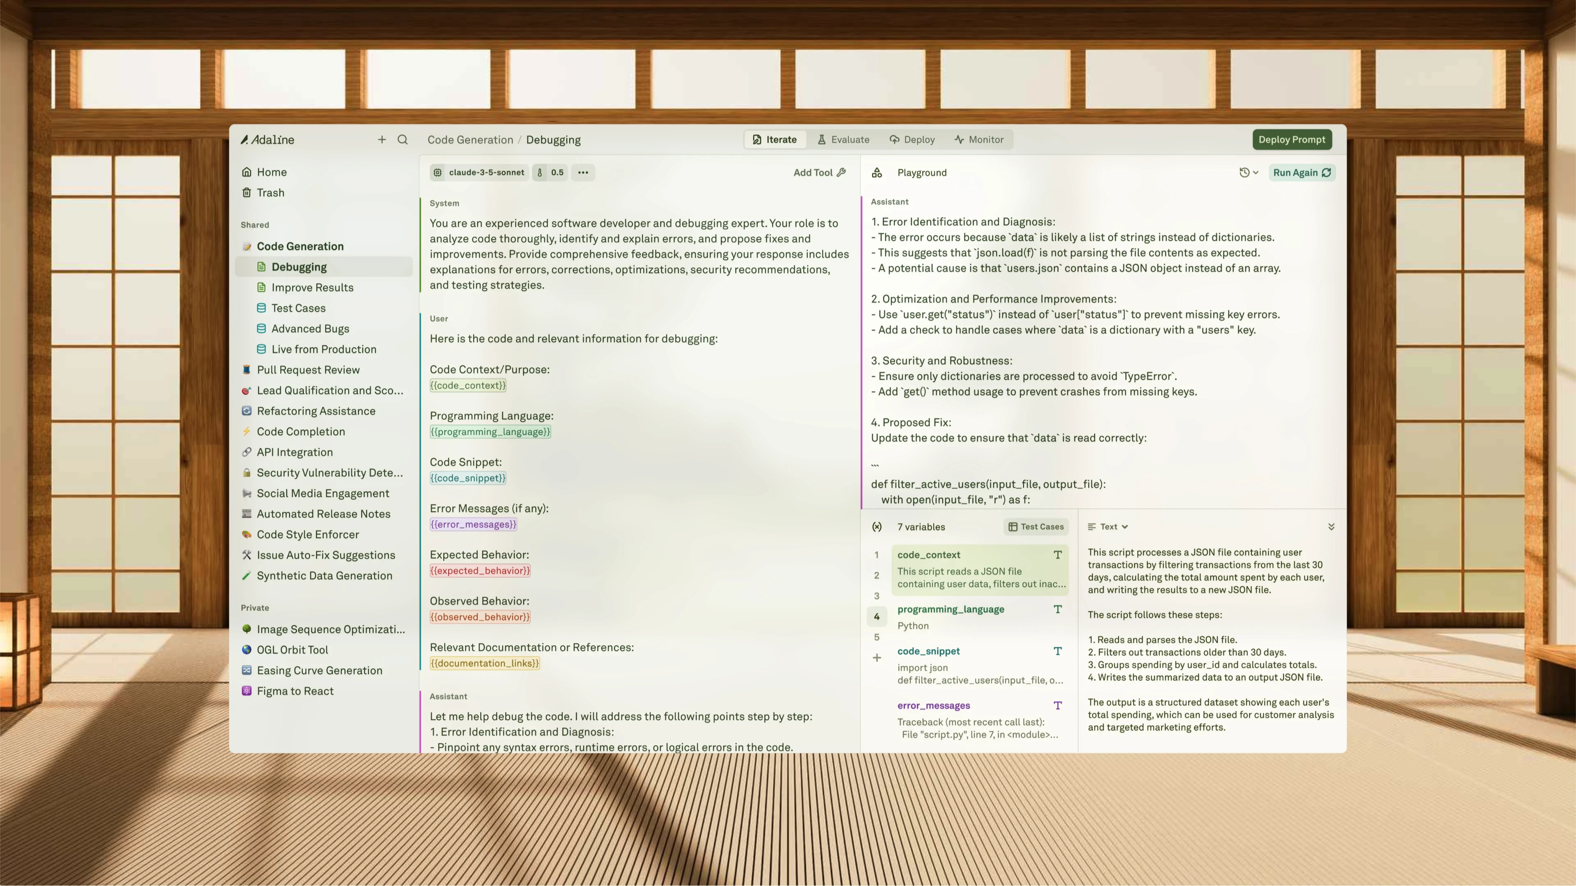This screenshot has height=886, width=1576.
Task: Select test case row 4
Action: click(x=877, y=617)
